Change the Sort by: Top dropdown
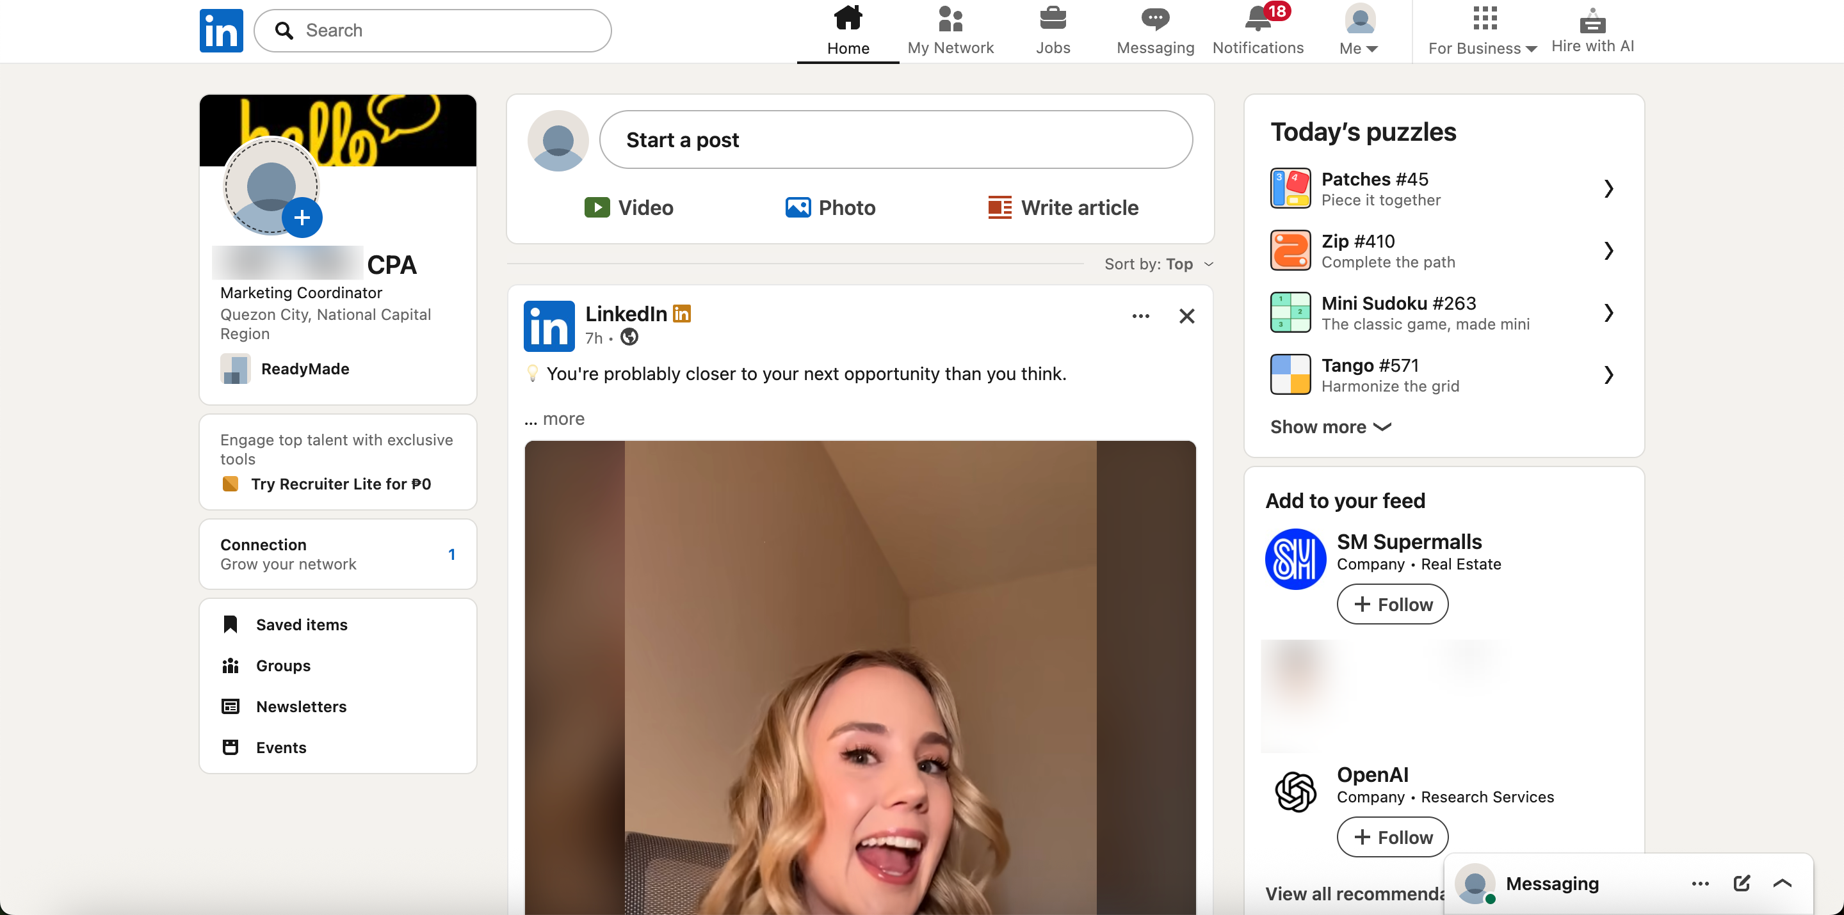Screen dimensions: 1844x915 1159,264
